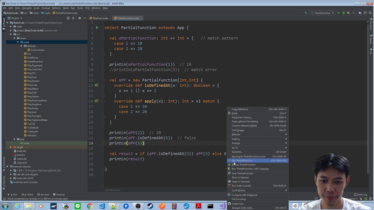The image size is (374, 210).
Task: Open the Refactor menu in menu bar
Action: [x=56, y=8]
